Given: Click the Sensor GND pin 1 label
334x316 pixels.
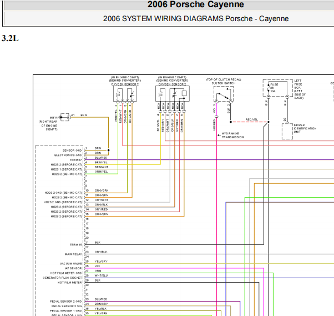Looking at the screenshot, I should coord(72,151).
